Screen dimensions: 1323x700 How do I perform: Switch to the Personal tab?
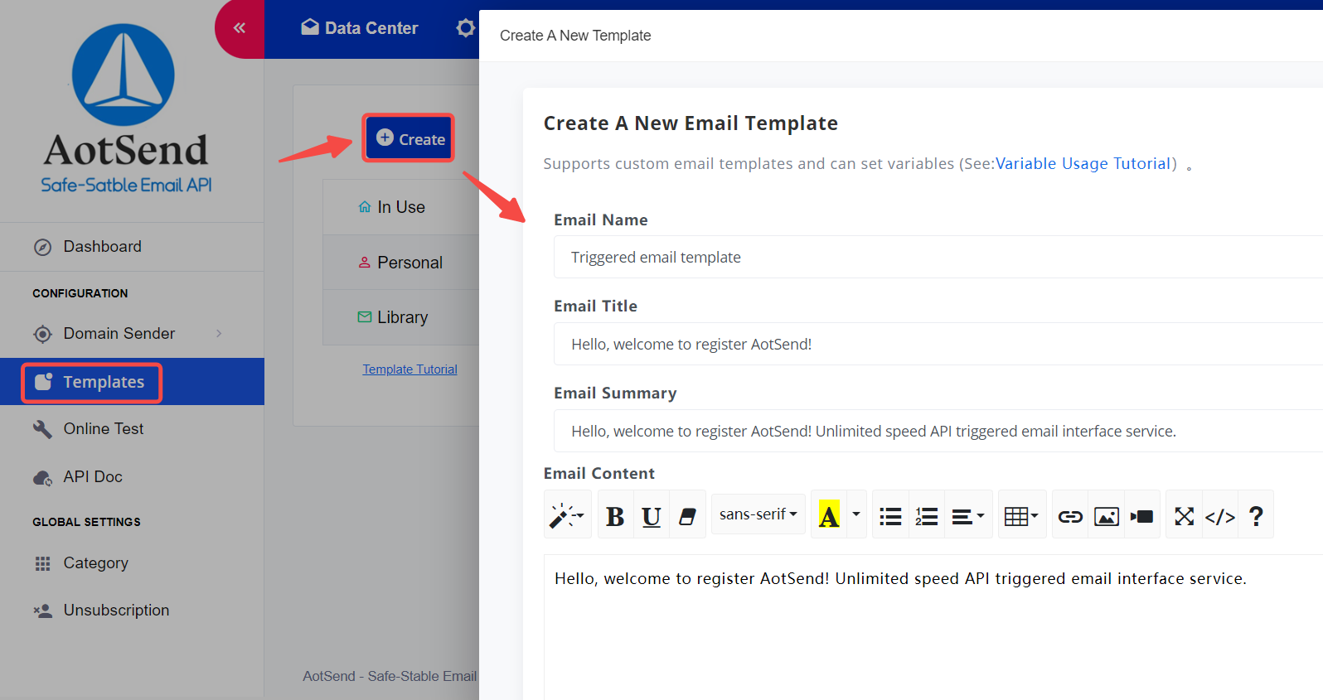coord(401,263)
